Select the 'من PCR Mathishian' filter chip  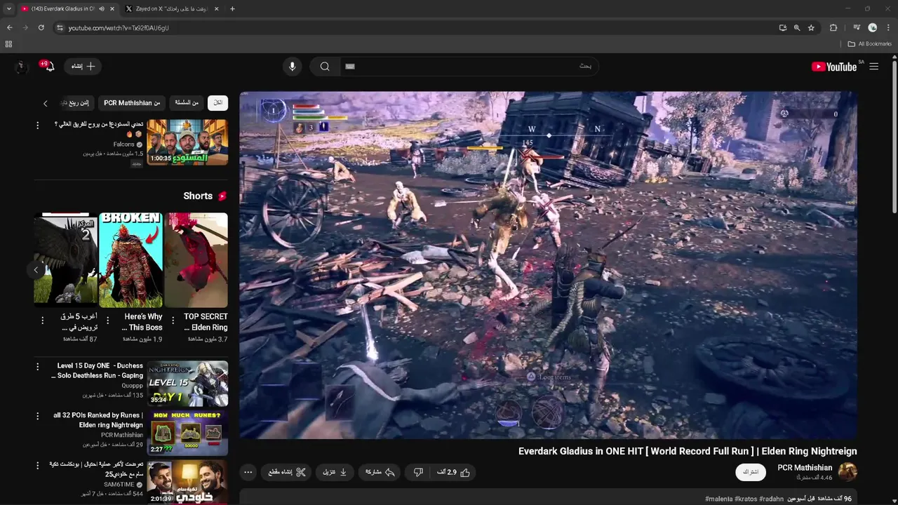[x=132, y=103]
